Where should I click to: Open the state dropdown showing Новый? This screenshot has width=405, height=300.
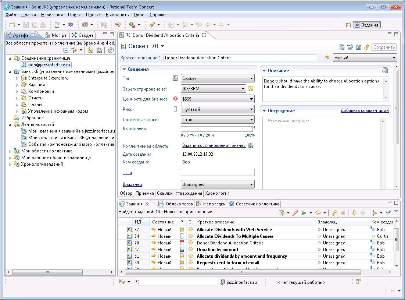365,58
